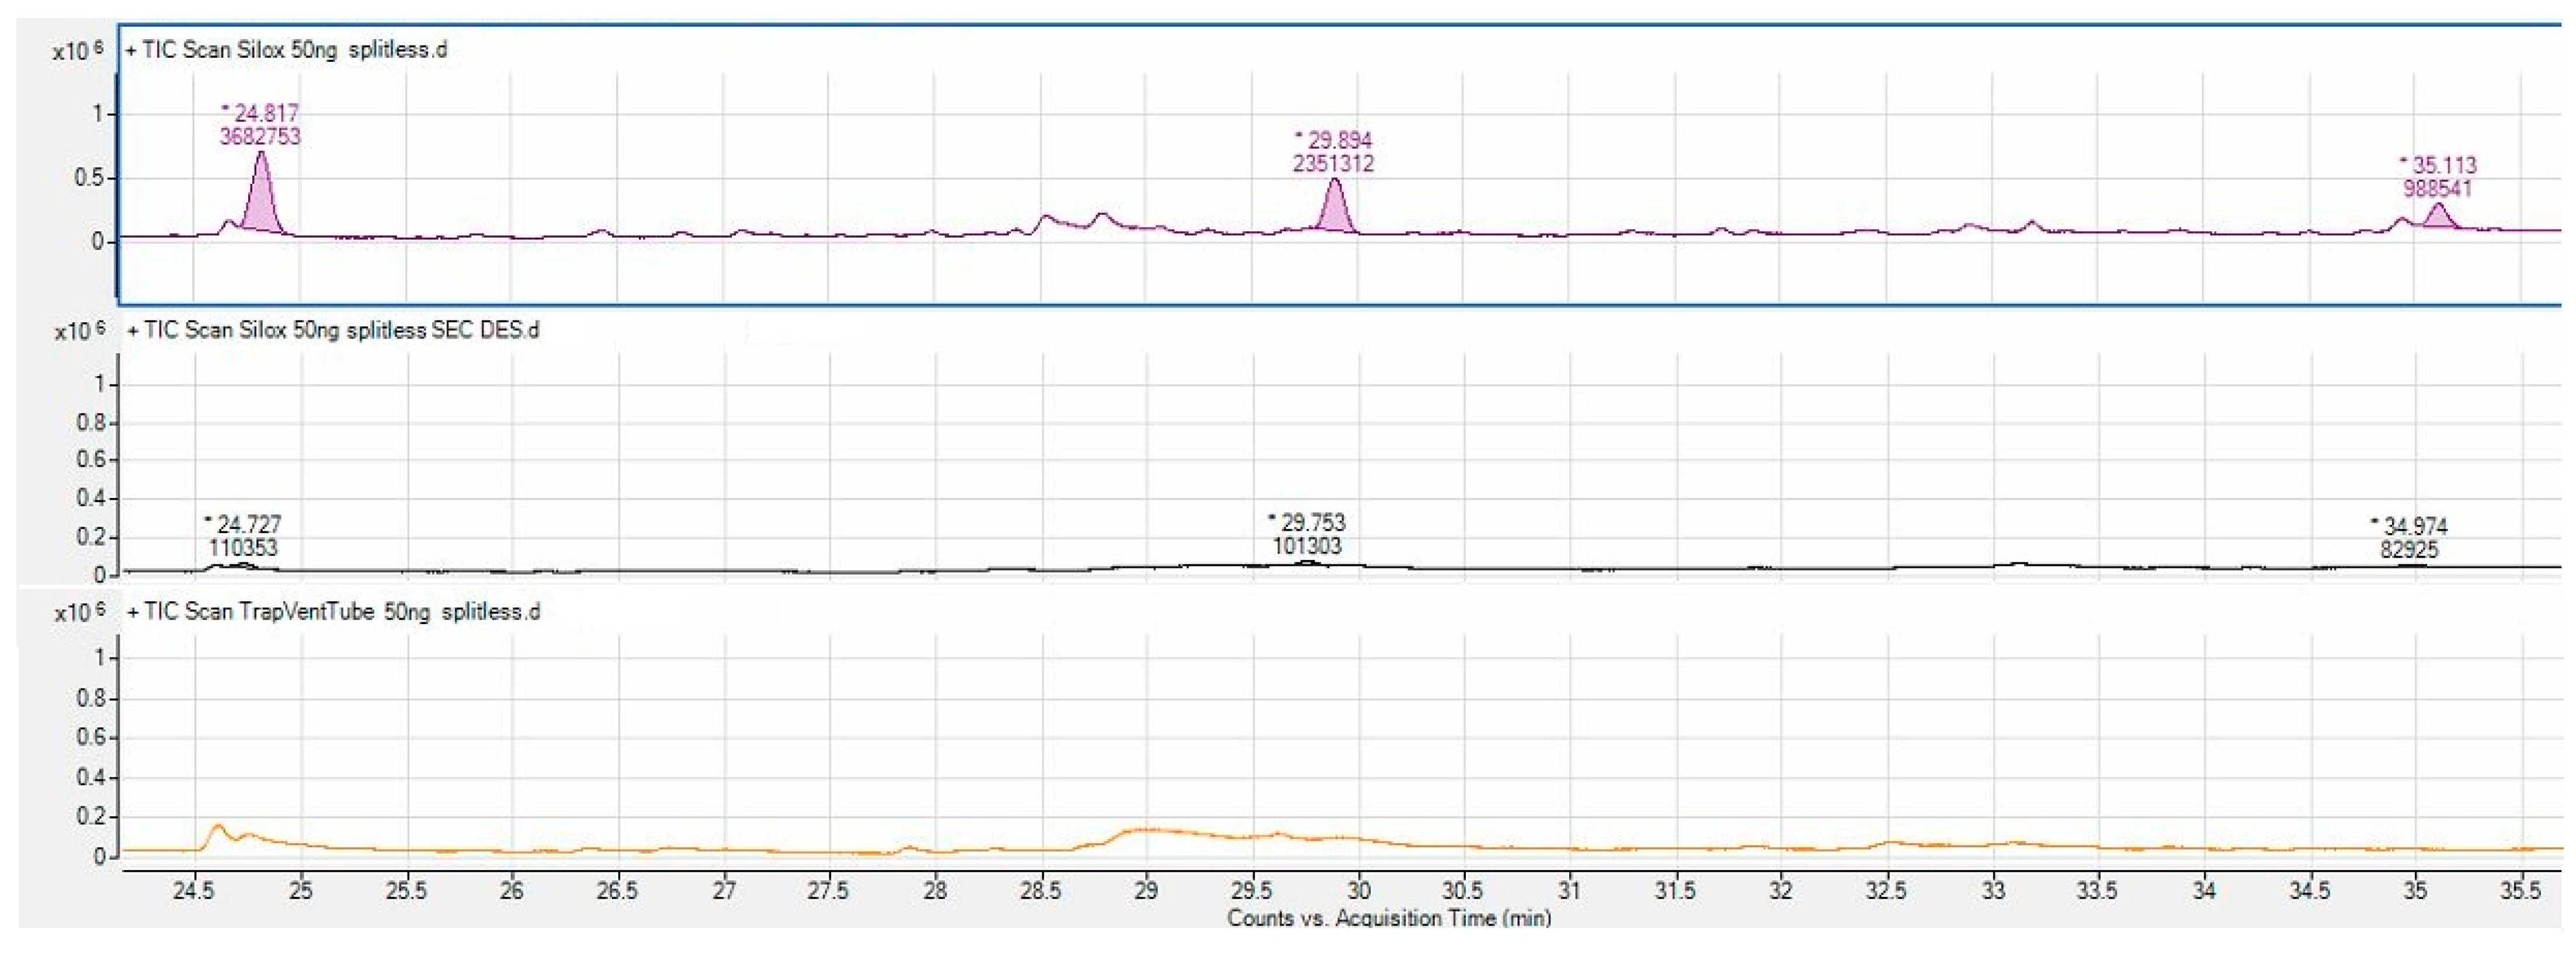The image size is (2576, 954).
Task: Click area value 2351312 in top chromatogram
Action: click(1333, 164)
